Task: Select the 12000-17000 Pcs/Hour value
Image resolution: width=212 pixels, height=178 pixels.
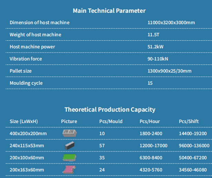Action: tap(153, 146)
